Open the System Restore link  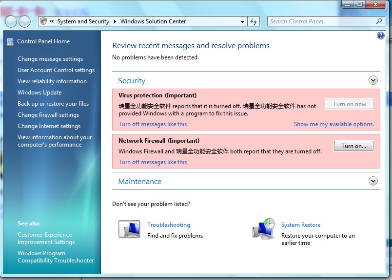click(301, 225)
